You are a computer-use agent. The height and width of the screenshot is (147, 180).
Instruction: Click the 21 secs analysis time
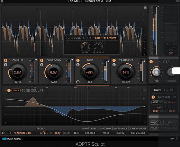tap(171, 102)
